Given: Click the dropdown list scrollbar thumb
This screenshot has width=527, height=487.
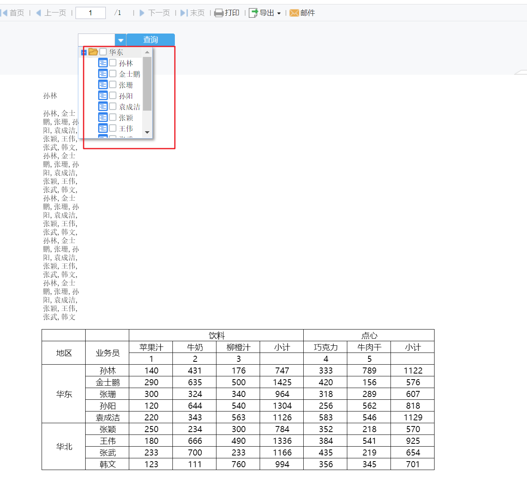Looking at the screenshot, I should pyautogui.click(x=147, y=84).
